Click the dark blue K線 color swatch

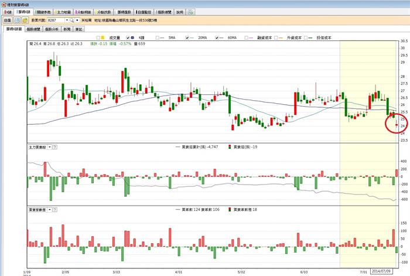click(132, 38)
